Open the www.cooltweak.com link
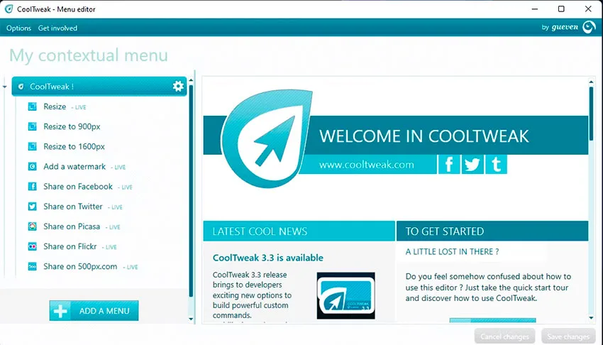This screenshot has height=345, width=603. coord(367,165)
